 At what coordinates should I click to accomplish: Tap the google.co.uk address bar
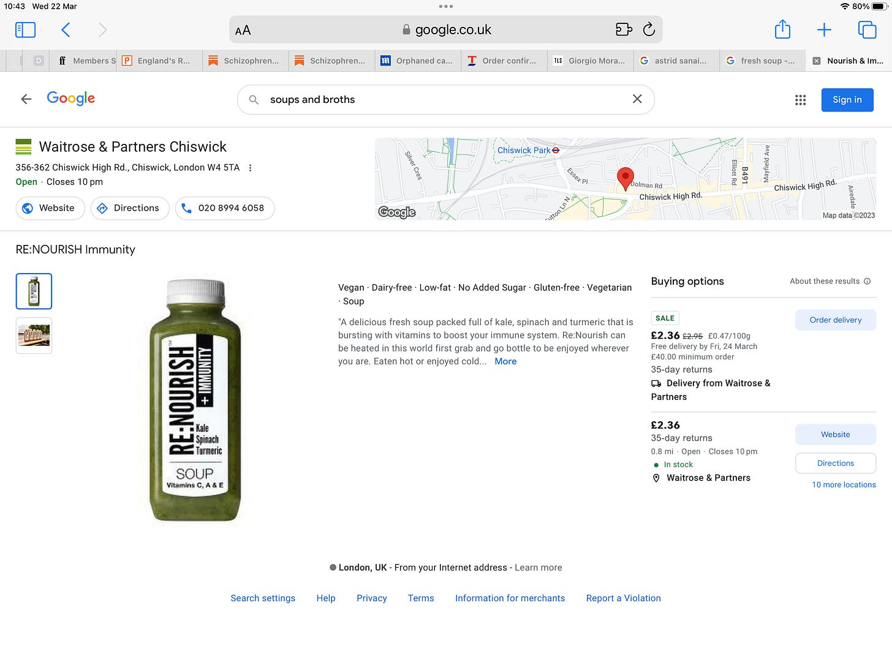[x=446, y=29]
